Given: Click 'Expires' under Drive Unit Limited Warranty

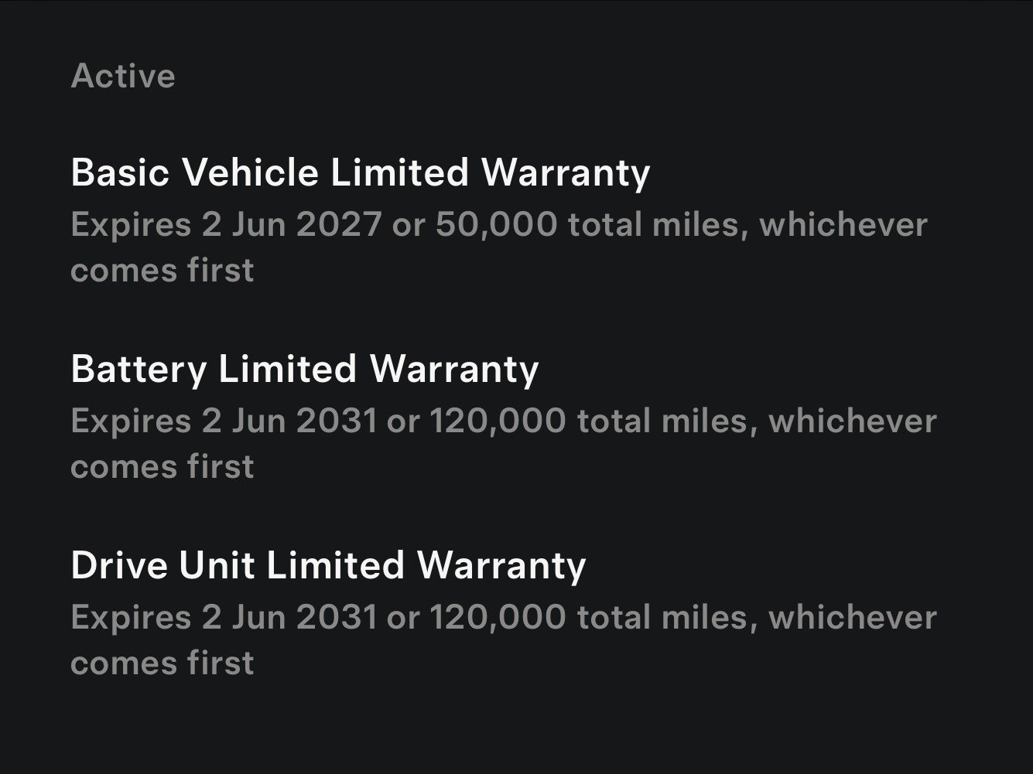Looking at the screenshot, I should pos(130,618).
